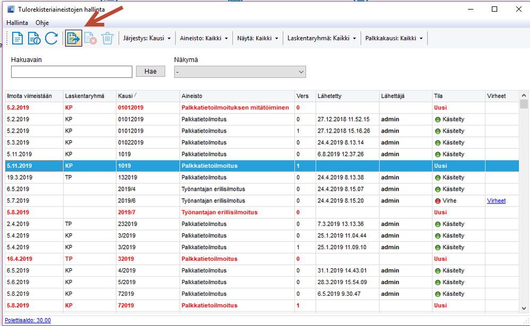Select the red 72019 row version 1

coord(262,305)
